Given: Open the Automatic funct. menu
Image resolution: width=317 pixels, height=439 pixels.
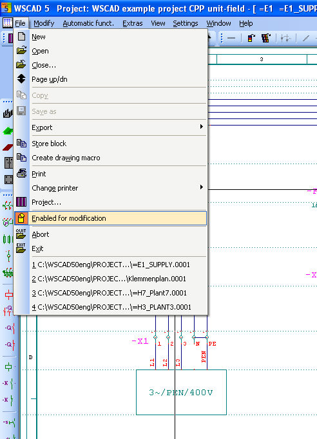Looking at the screenshot, I should [88, 23].
